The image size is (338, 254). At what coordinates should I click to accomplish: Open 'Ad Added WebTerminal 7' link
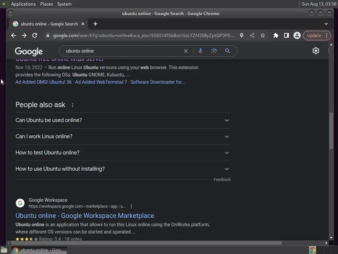click(101, 82)
